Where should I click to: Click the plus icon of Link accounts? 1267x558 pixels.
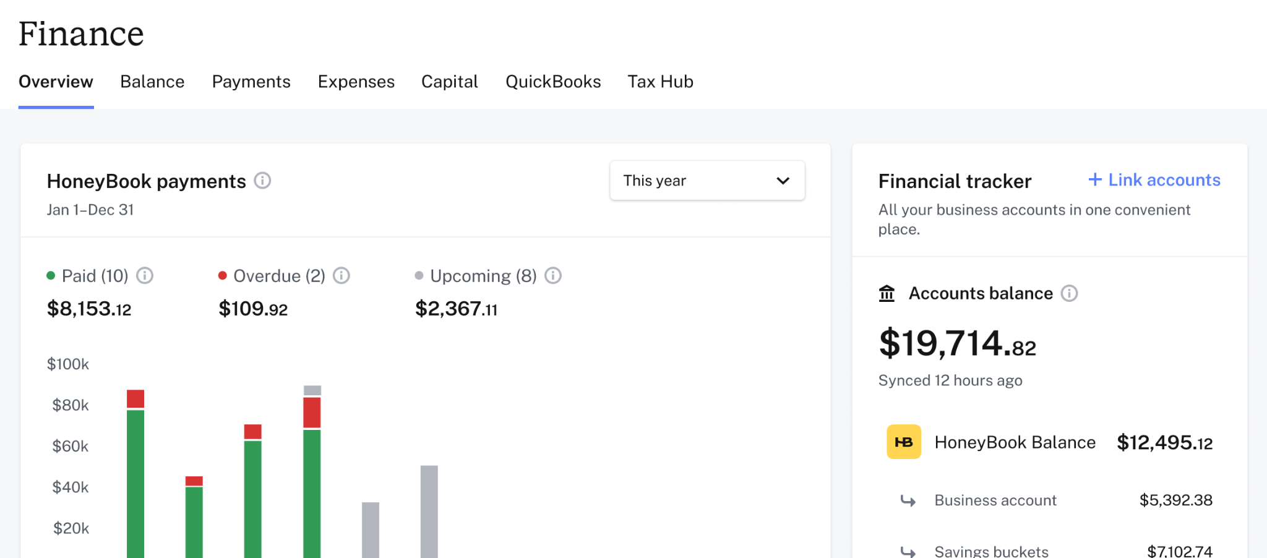click(1095, 179)
